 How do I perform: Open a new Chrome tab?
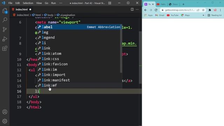[183, 4]
